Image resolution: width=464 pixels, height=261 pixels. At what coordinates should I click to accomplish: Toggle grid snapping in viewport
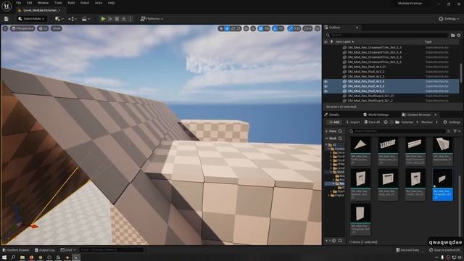click(x=261, y=28)
